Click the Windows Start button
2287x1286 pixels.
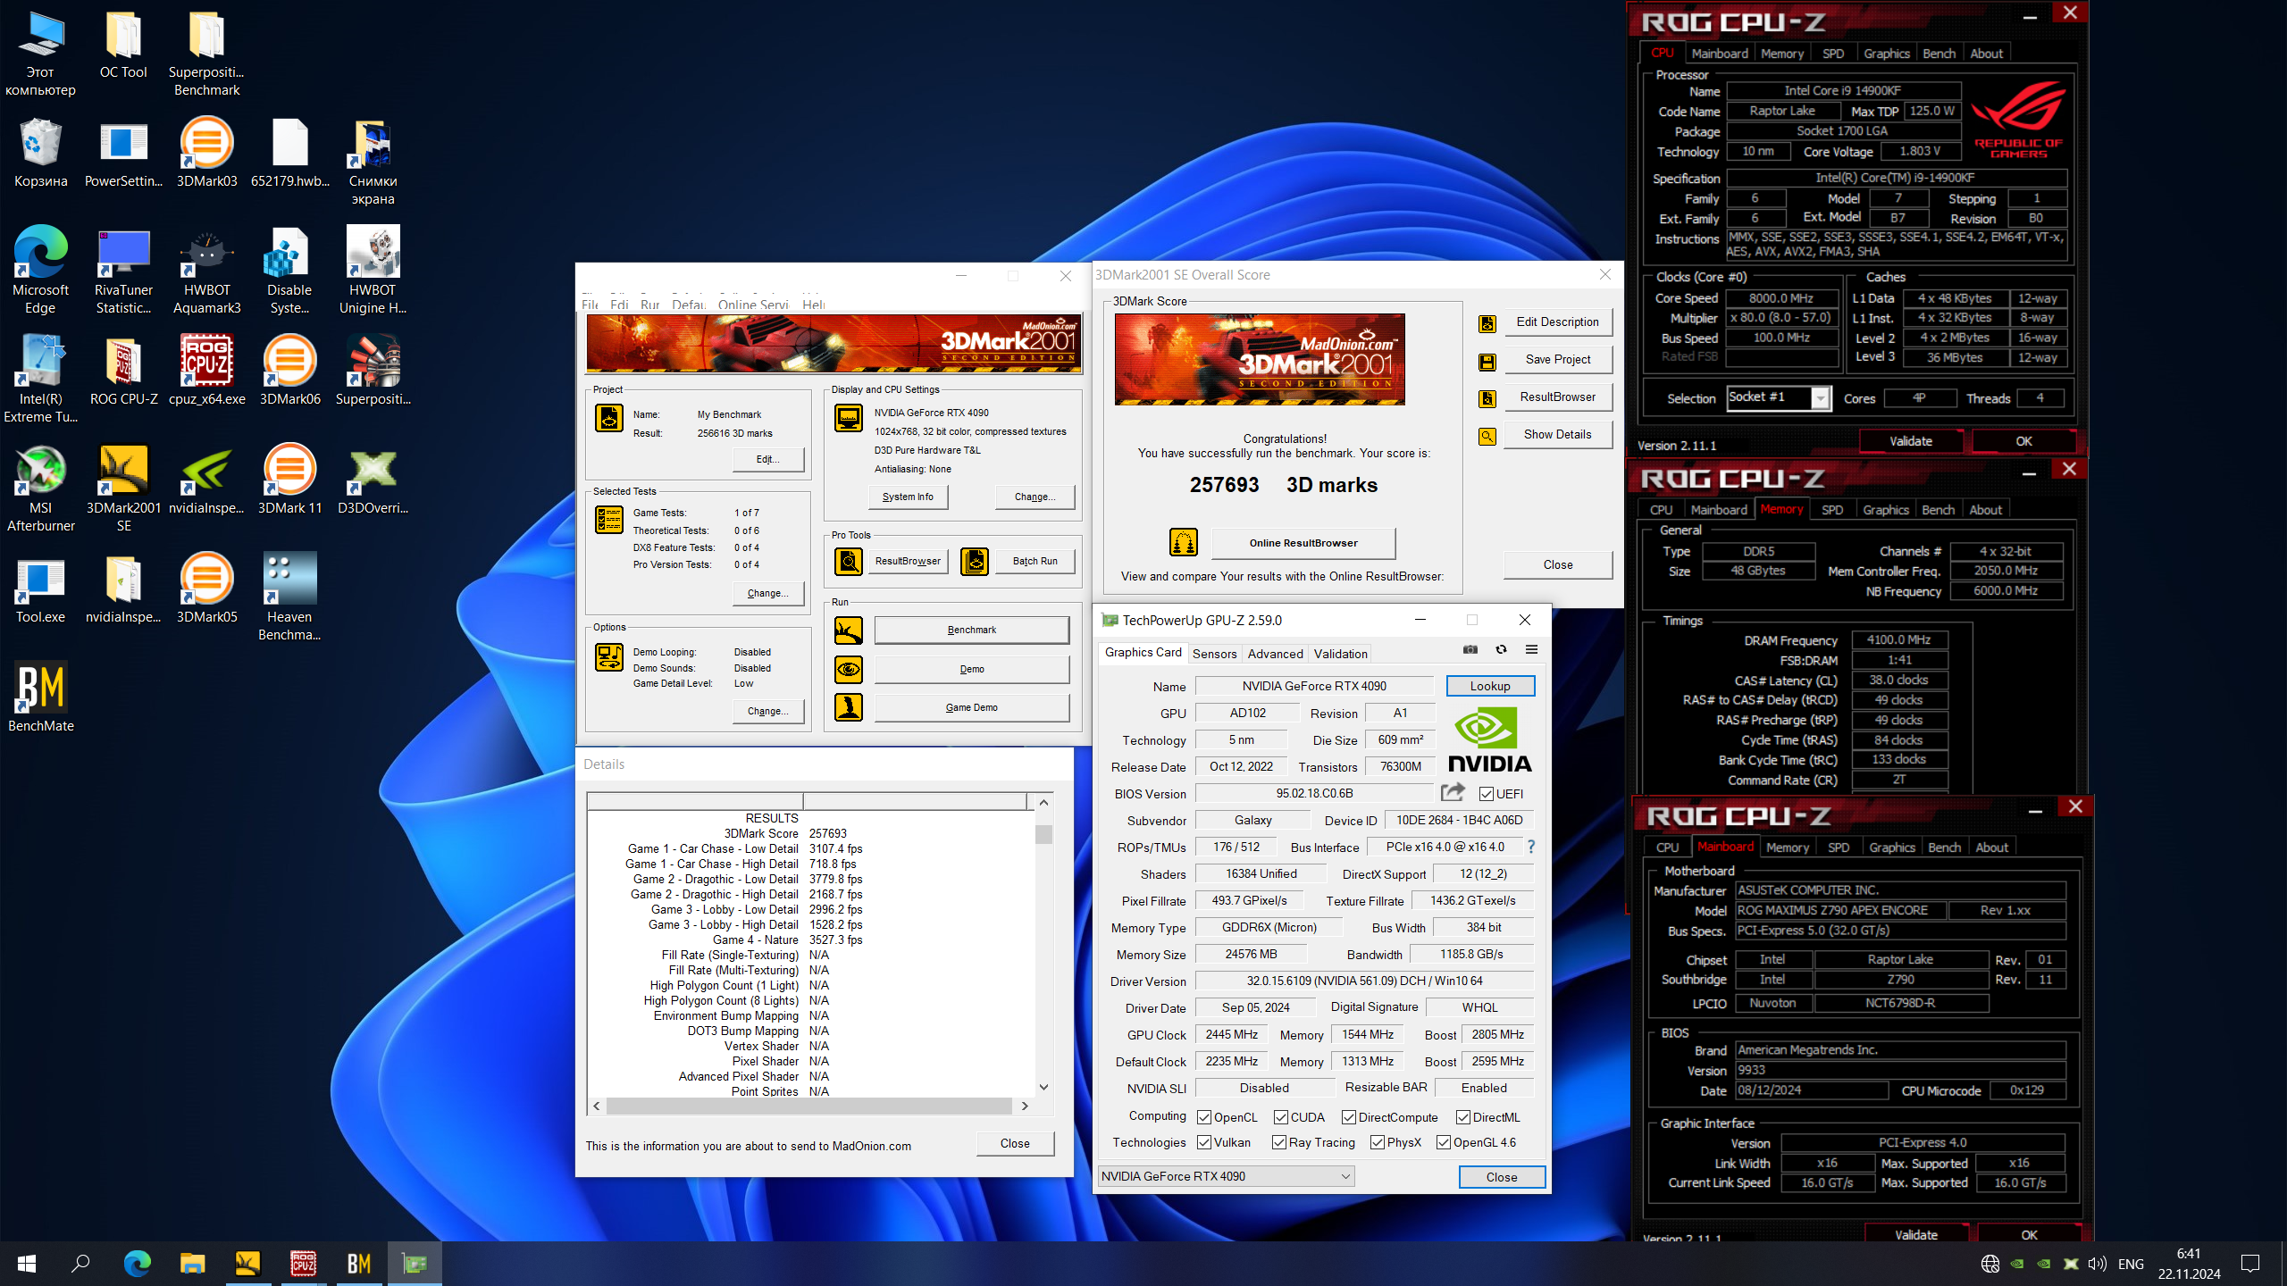(x=27, y=1263)
